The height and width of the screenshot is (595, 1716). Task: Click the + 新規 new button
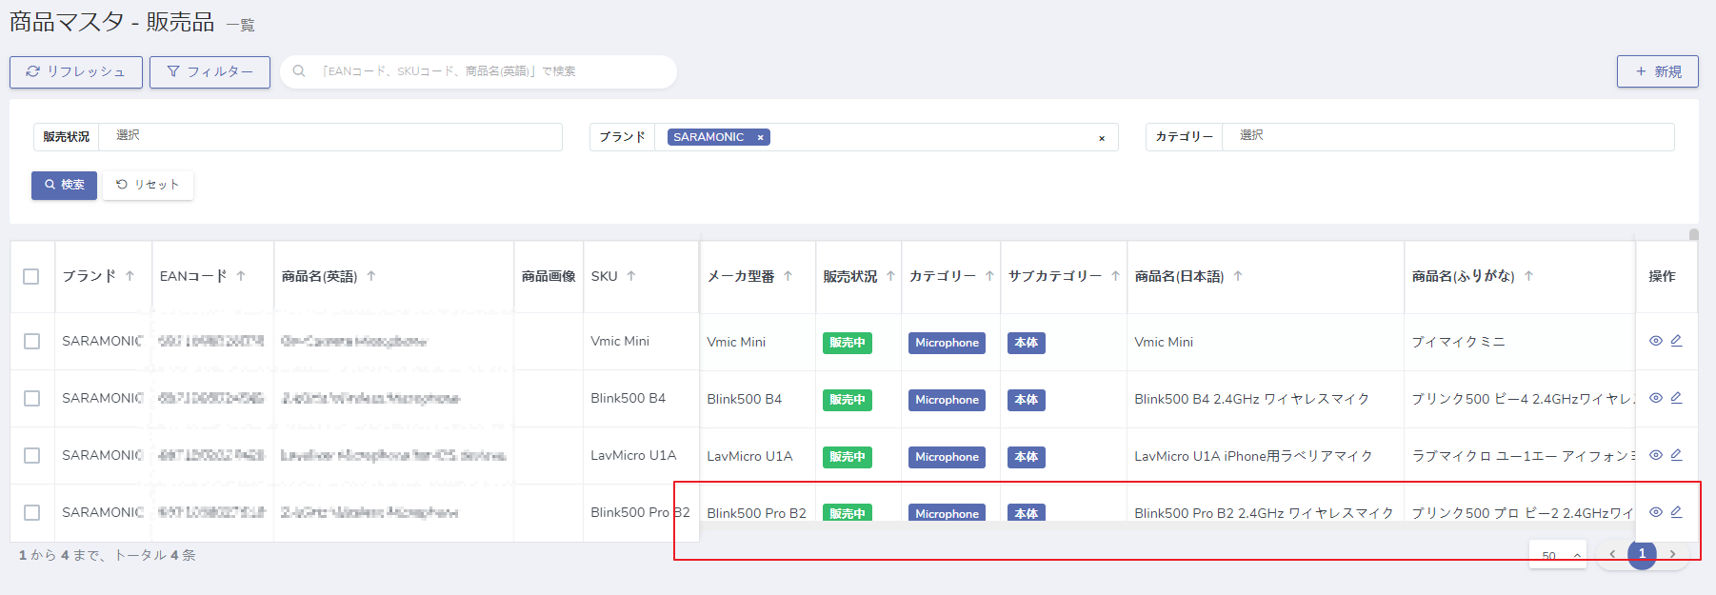1657,71
